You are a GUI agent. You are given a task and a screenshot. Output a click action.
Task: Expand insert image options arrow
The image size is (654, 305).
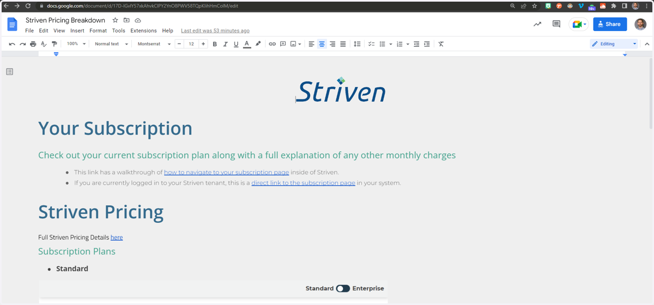(x=300, y=44)
